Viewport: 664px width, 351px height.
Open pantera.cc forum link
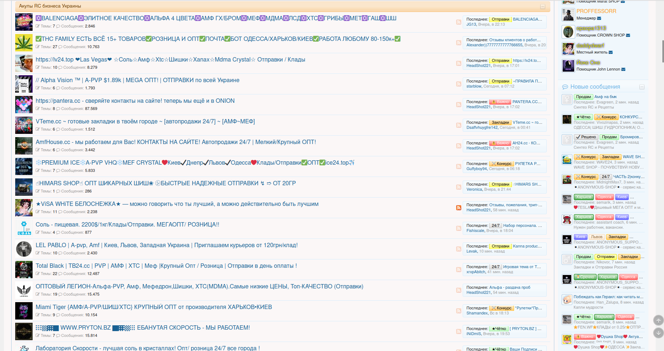click(x=135, y=101)
